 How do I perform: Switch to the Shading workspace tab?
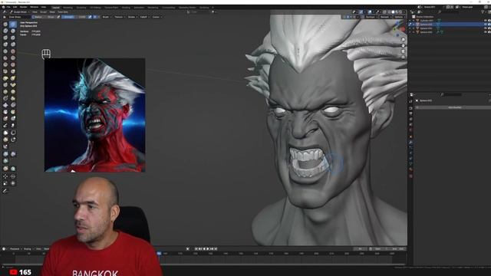pyautogui.click(x=126, y=7)
